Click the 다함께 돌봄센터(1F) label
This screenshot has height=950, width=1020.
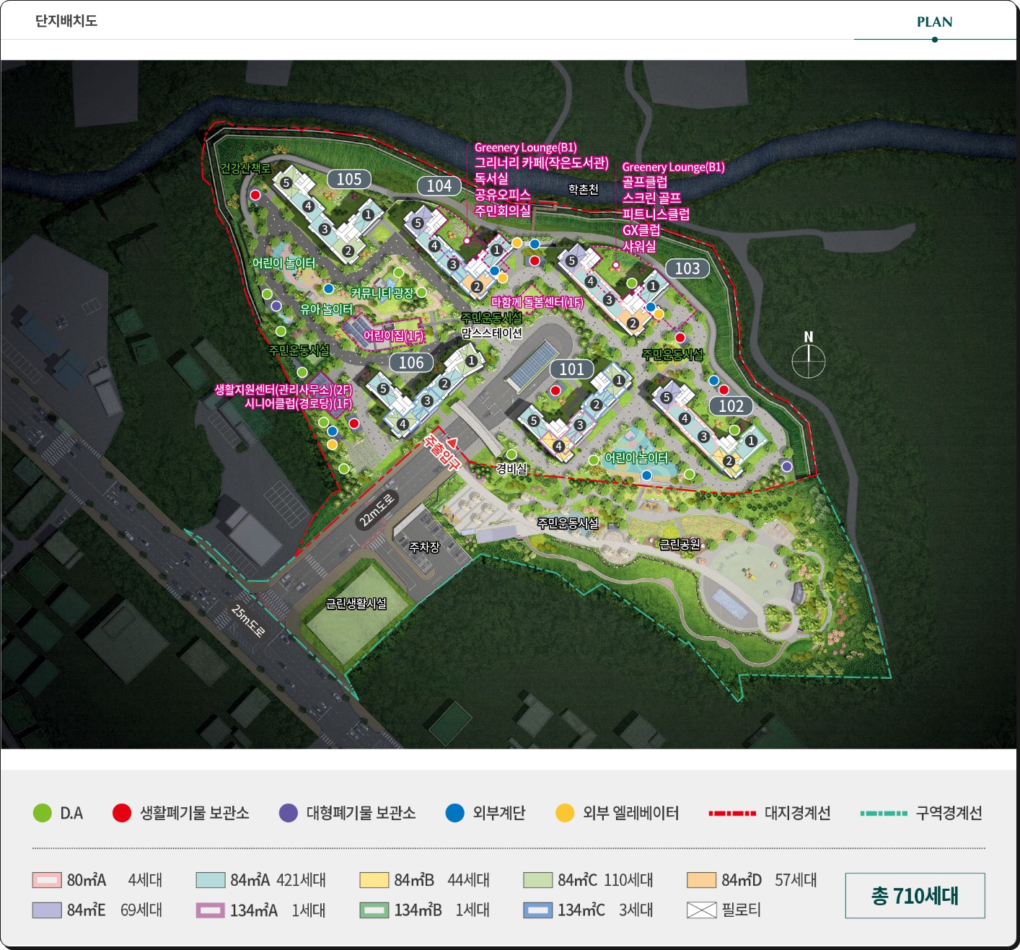click(537, 302)
